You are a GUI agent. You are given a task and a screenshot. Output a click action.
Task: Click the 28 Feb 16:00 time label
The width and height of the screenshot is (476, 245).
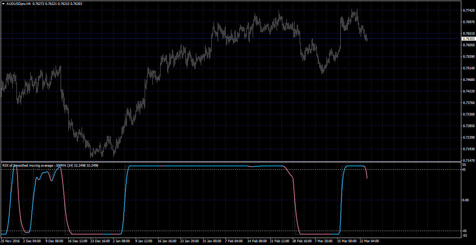tap(302, 241)
